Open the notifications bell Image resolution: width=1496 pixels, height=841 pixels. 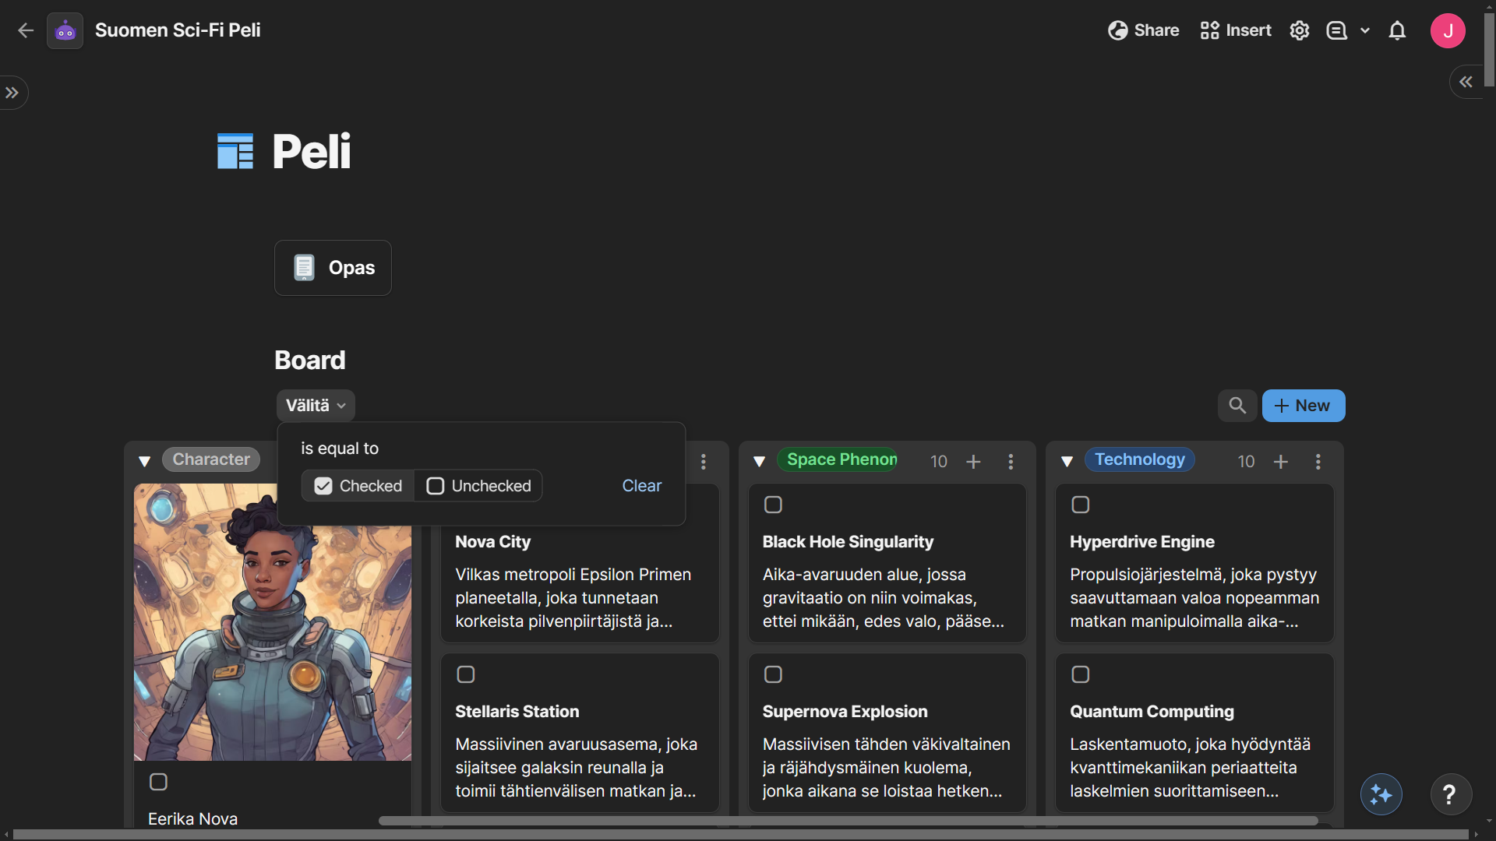pos(1397,30)
